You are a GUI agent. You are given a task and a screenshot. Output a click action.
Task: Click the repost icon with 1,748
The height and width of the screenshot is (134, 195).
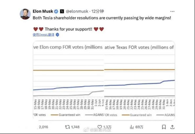coord(67,127)
